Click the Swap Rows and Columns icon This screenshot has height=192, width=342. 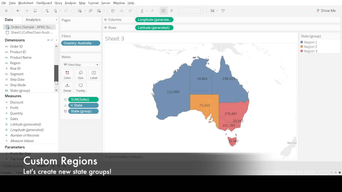[113, 11]
